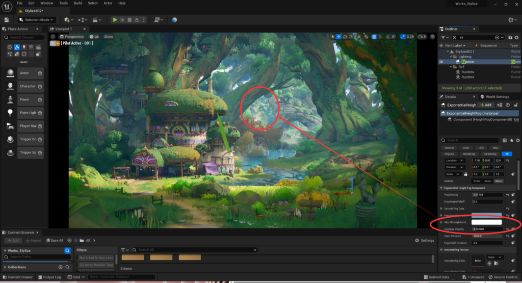Open the Outliner settings gear

pyautogui.click(x=515, y=37)
